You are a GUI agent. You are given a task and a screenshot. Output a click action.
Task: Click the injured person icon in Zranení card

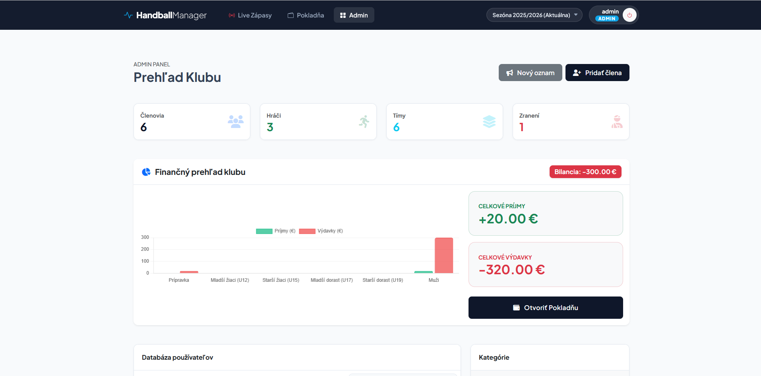tap(617, 122)
